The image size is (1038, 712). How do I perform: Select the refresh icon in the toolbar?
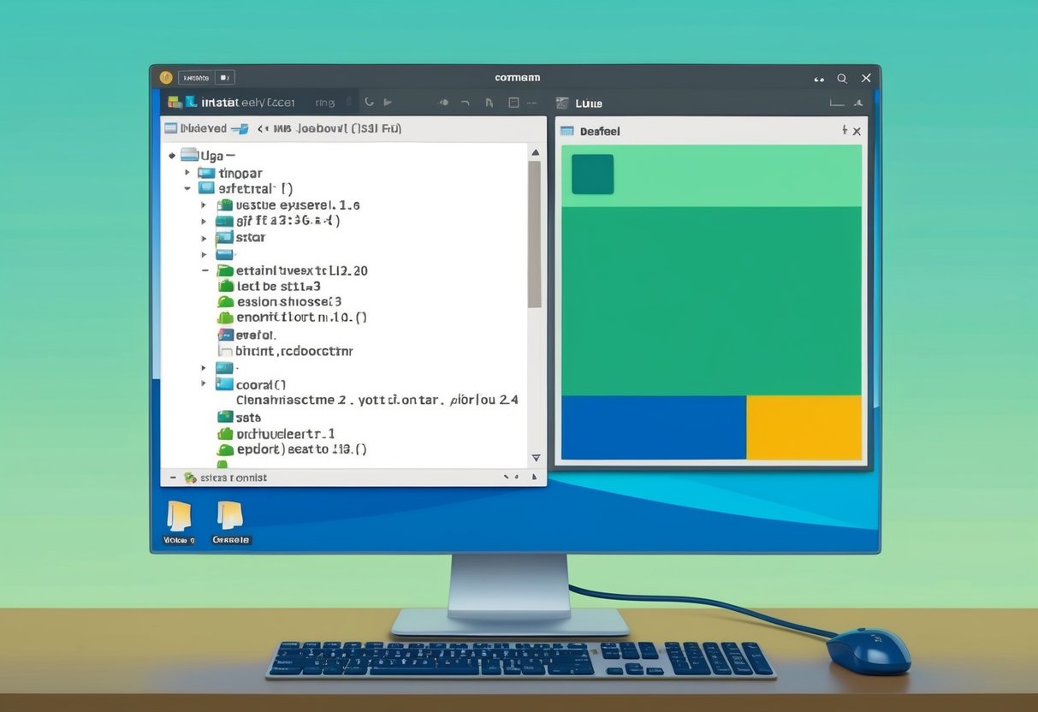369,102
